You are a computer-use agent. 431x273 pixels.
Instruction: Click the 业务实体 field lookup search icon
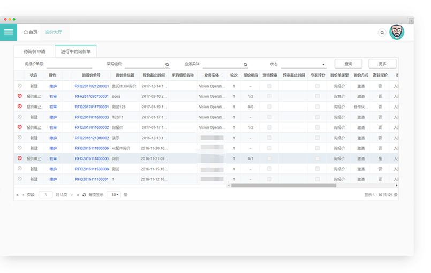[x=245, y=64]
